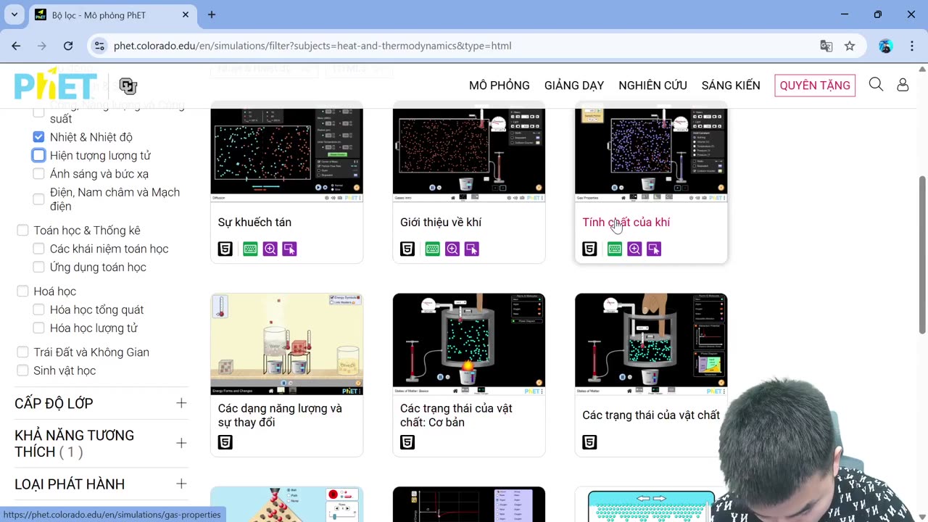928x522 pixels.
Task: Click highlights icon under Giới thiệu về khí
Action: coord(471,249)
